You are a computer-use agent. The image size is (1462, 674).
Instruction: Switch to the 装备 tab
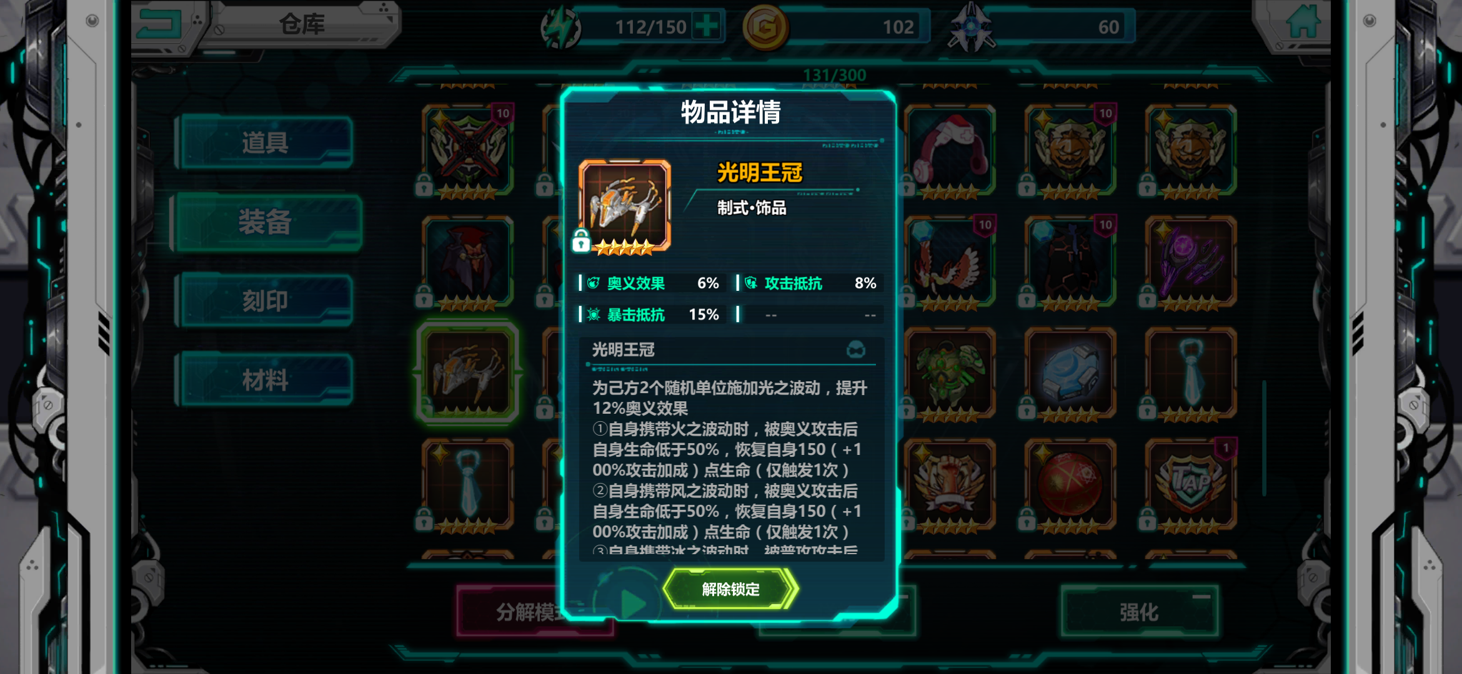tap(266, 222)
